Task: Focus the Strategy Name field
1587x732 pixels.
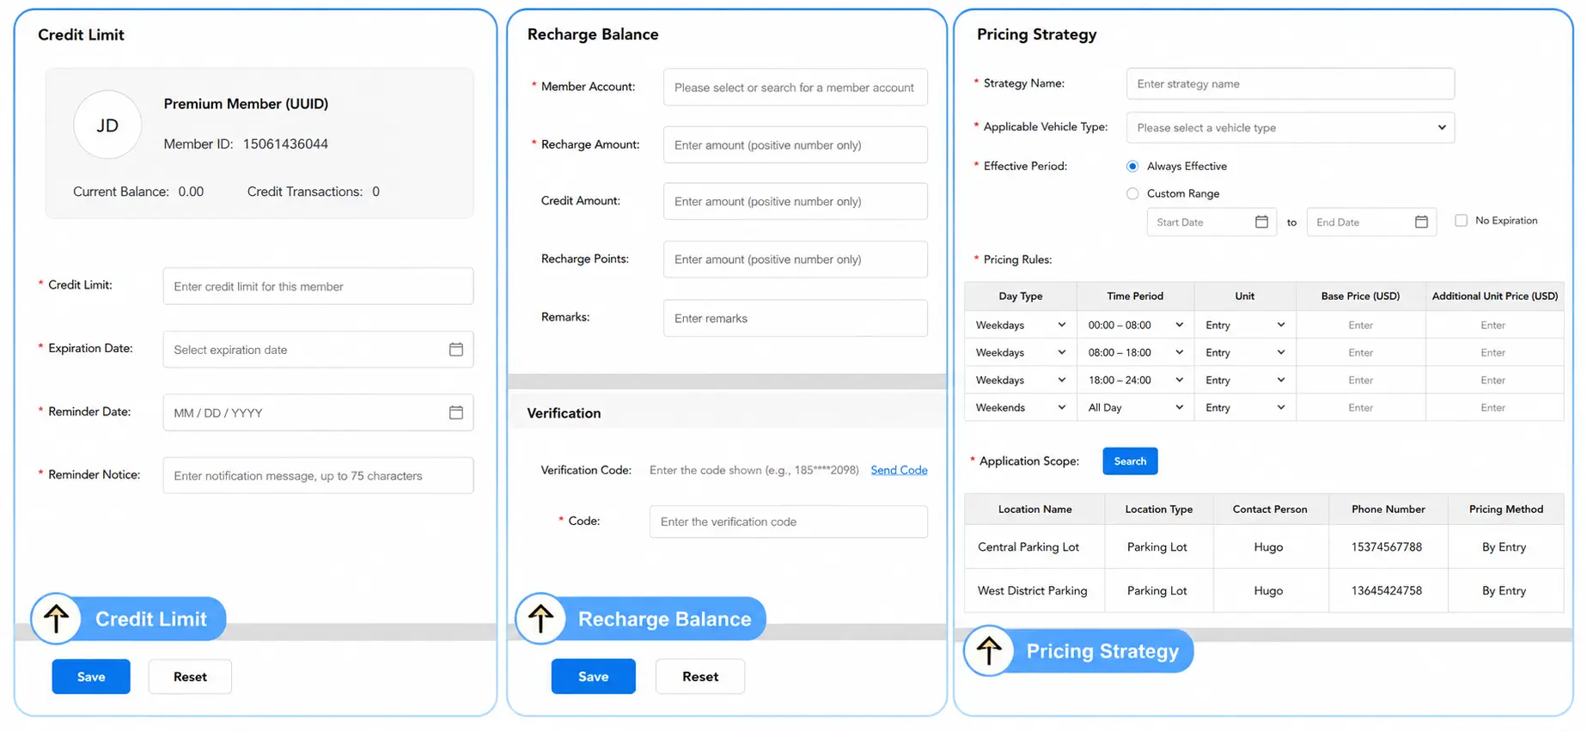Action: pos(1291,84)
